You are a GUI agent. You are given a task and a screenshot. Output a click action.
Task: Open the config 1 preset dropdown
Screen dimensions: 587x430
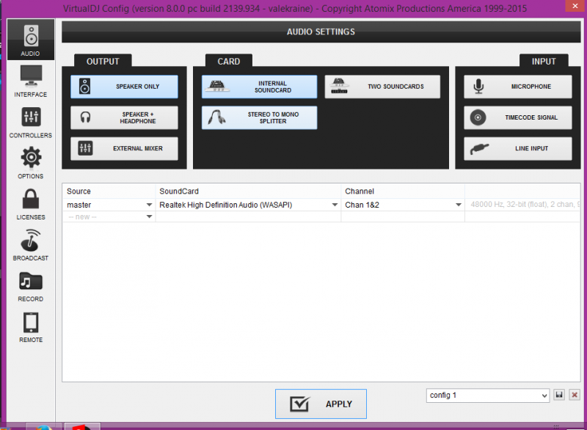487,396
